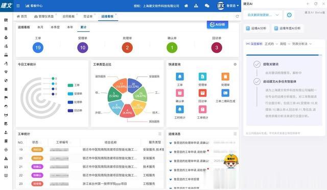
Task: Click the home icon in the blue header
Action: coord(186,6)
